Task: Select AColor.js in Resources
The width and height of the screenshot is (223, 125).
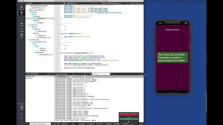Action: 42,48
